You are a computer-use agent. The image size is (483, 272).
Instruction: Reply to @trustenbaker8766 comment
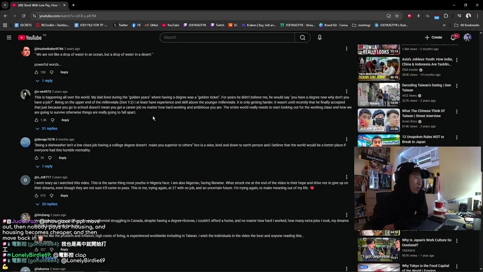click(x=64, y=72)
